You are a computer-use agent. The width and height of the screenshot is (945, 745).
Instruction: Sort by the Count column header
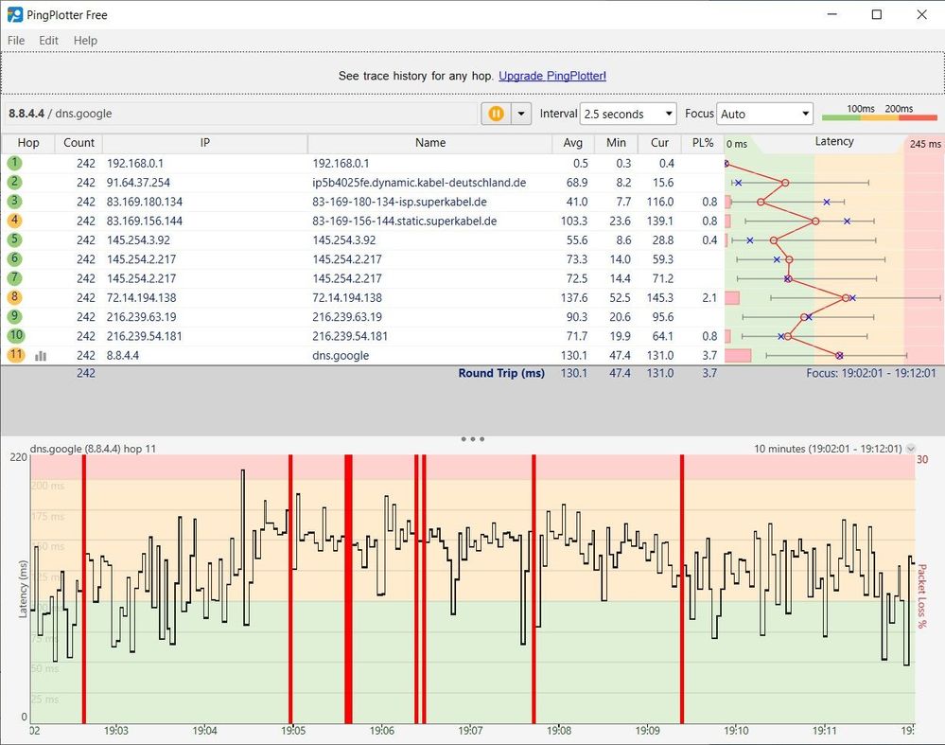[79, 143]
